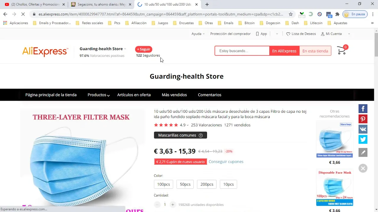Click the VK share icon
Screen dimensions: 378x212
(363, 129)
